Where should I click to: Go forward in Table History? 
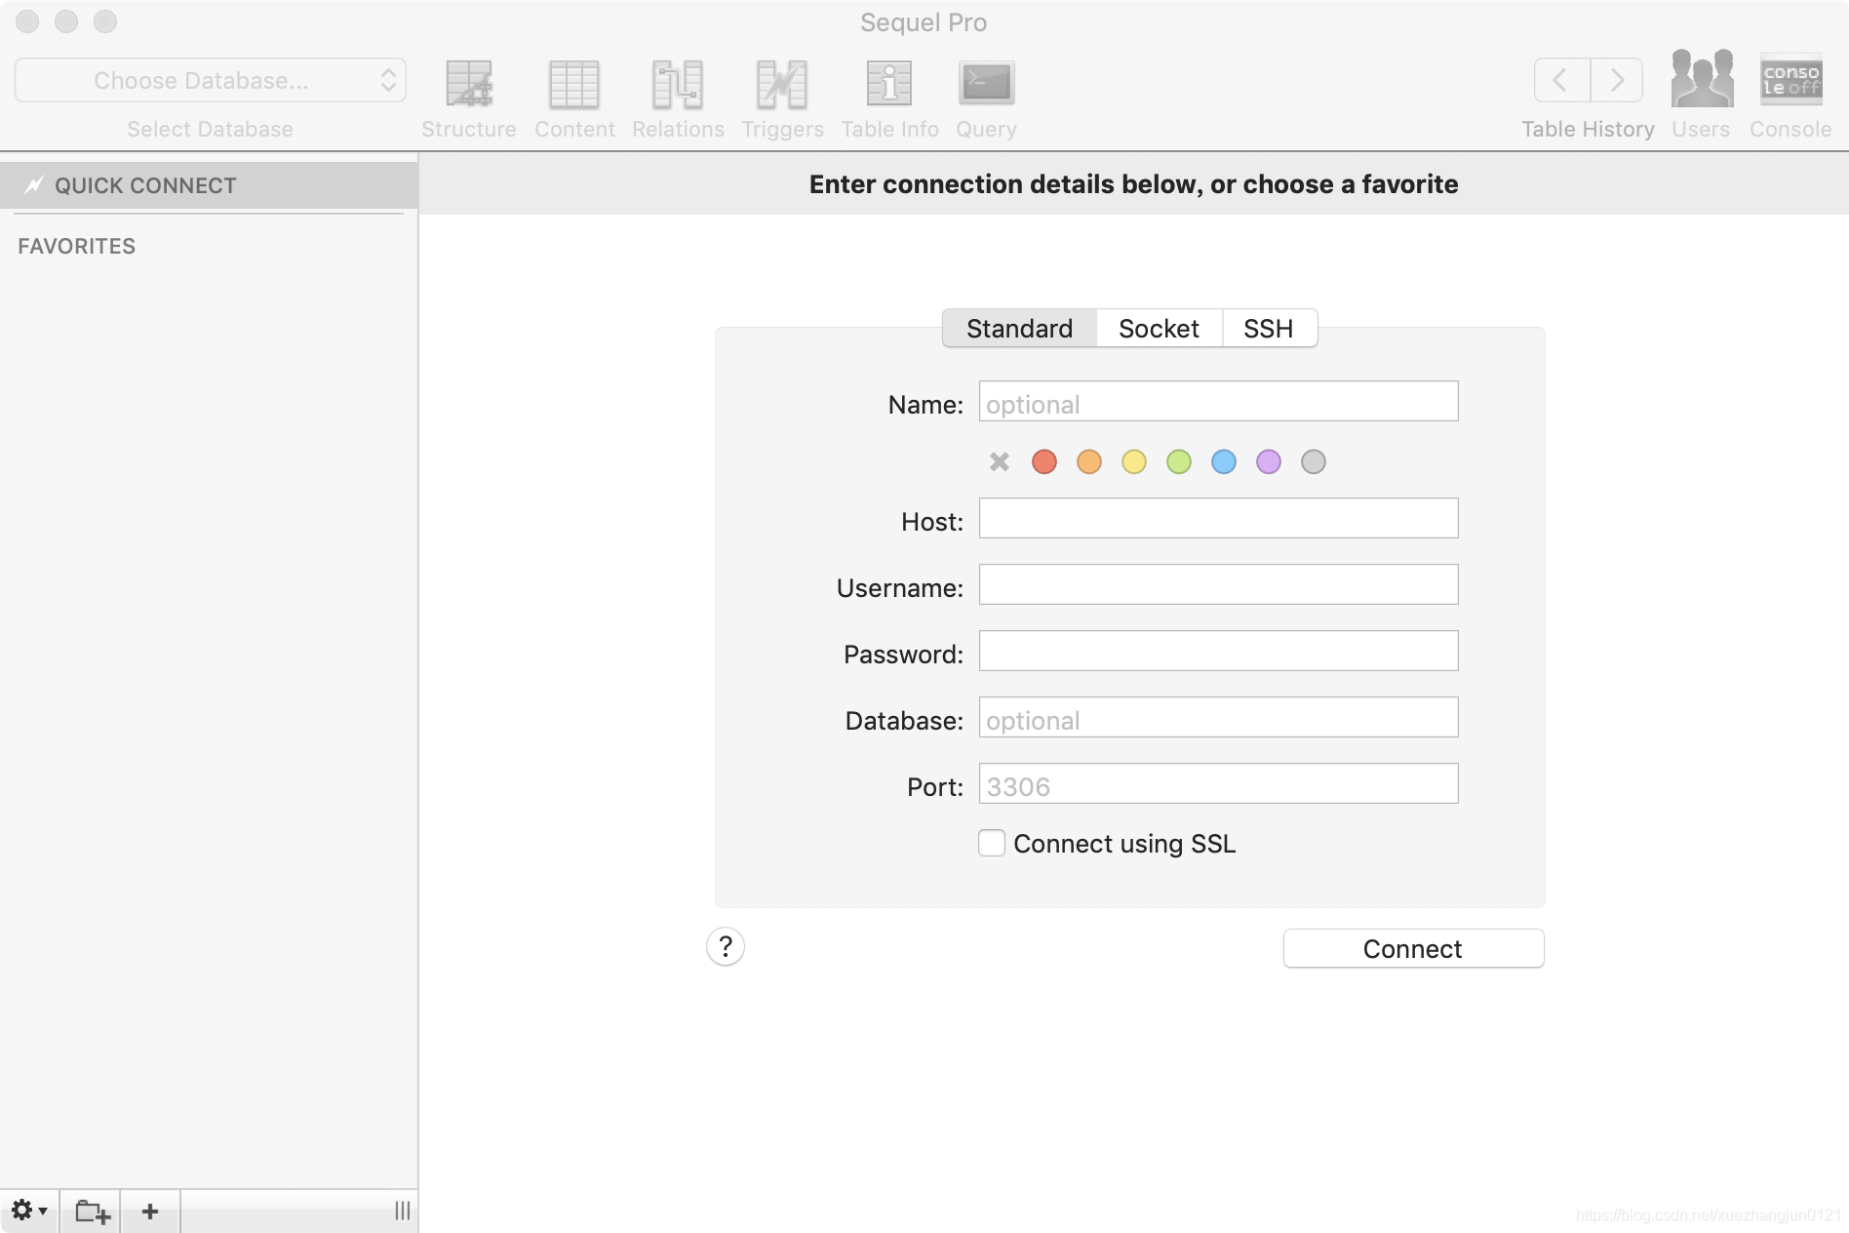click(x=1617, y=80)
